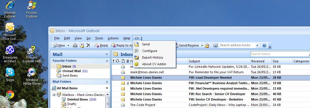Open Enterprise Architect desktop shortcut
Viewport: 310px width, 108px height.
pyautogui.click(x=10, y=54)
